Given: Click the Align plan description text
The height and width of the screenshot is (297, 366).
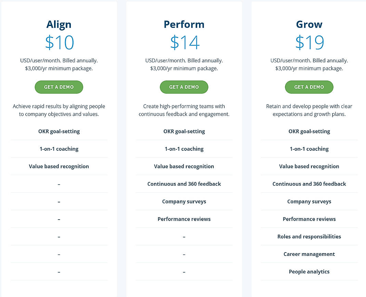Looking at the screenshot, I should click(58, 110).
